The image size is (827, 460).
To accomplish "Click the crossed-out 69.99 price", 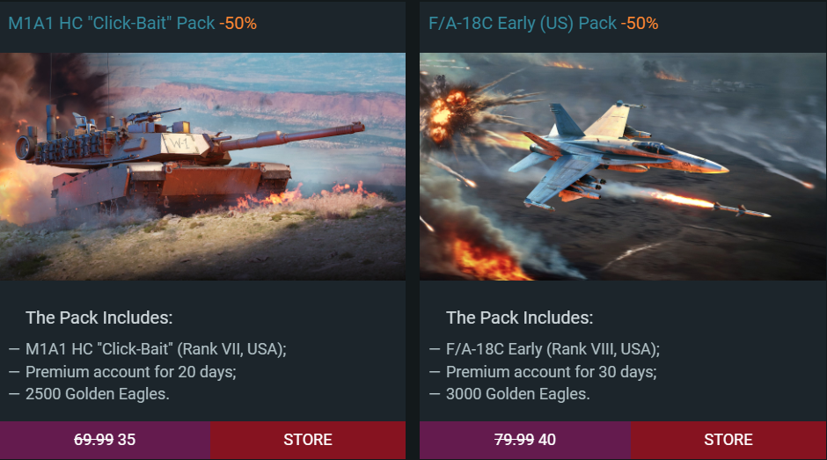I will tap(93, 440).
